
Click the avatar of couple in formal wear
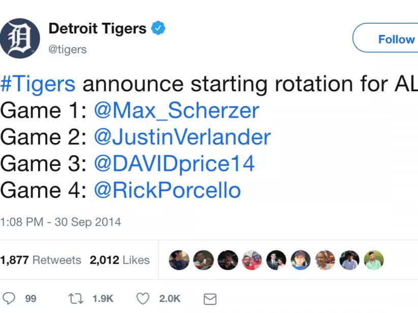click(276, 260)
